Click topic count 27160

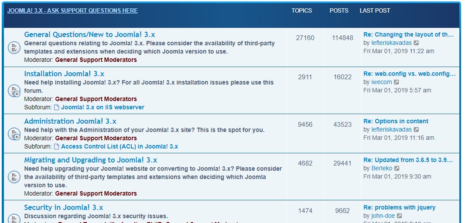tap(305, 38)
